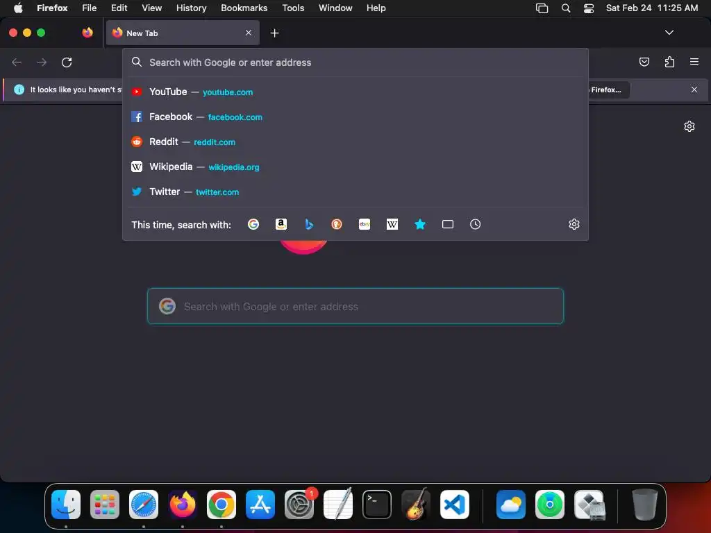Open the Extensions puzzle icon

(669, 62)
